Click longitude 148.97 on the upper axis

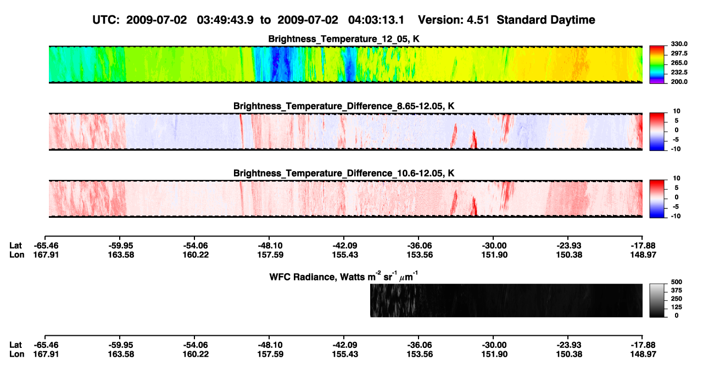pos(643,255)
